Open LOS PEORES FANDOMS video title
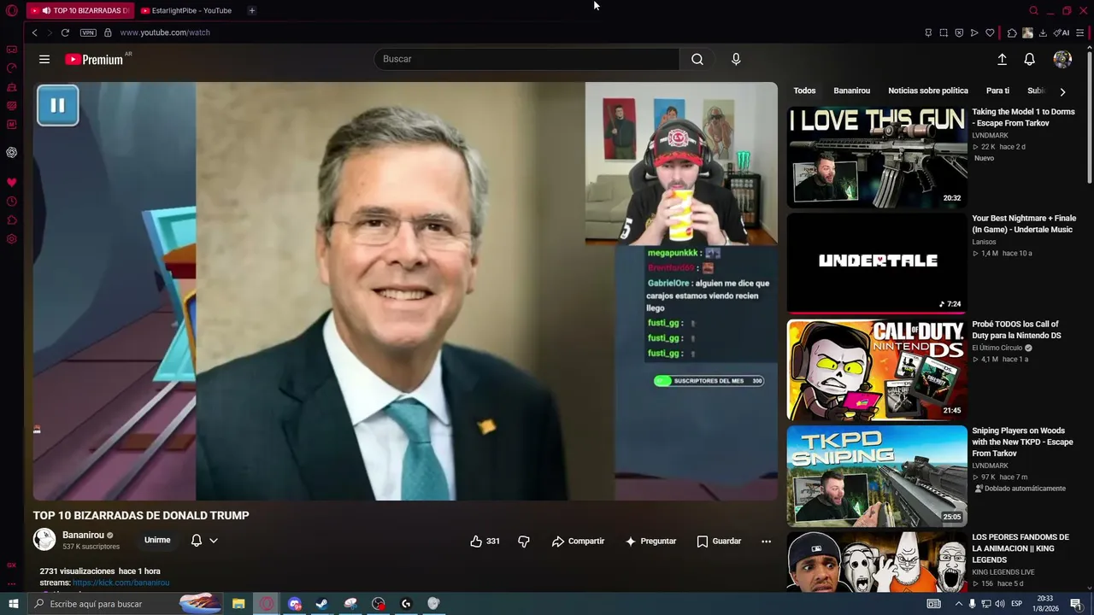Image resolution: width=1094 pixels, height=615 pixels. point(1020,548)
